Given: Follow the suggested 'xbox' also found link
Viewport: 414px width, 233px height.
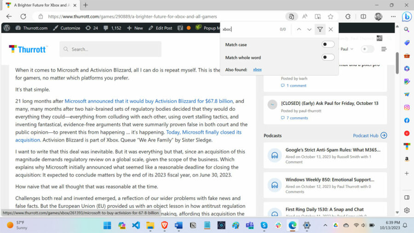Looking at the screenshot, I should pyautogui.click(x=257, y=70).
